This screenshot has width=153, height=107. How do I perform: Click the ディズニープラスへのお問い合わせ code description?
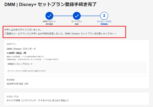[x=29, y=70]
